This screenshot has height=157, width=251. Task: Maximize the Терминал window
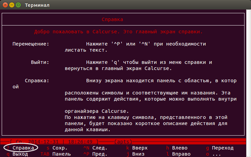tap(18, 5)
